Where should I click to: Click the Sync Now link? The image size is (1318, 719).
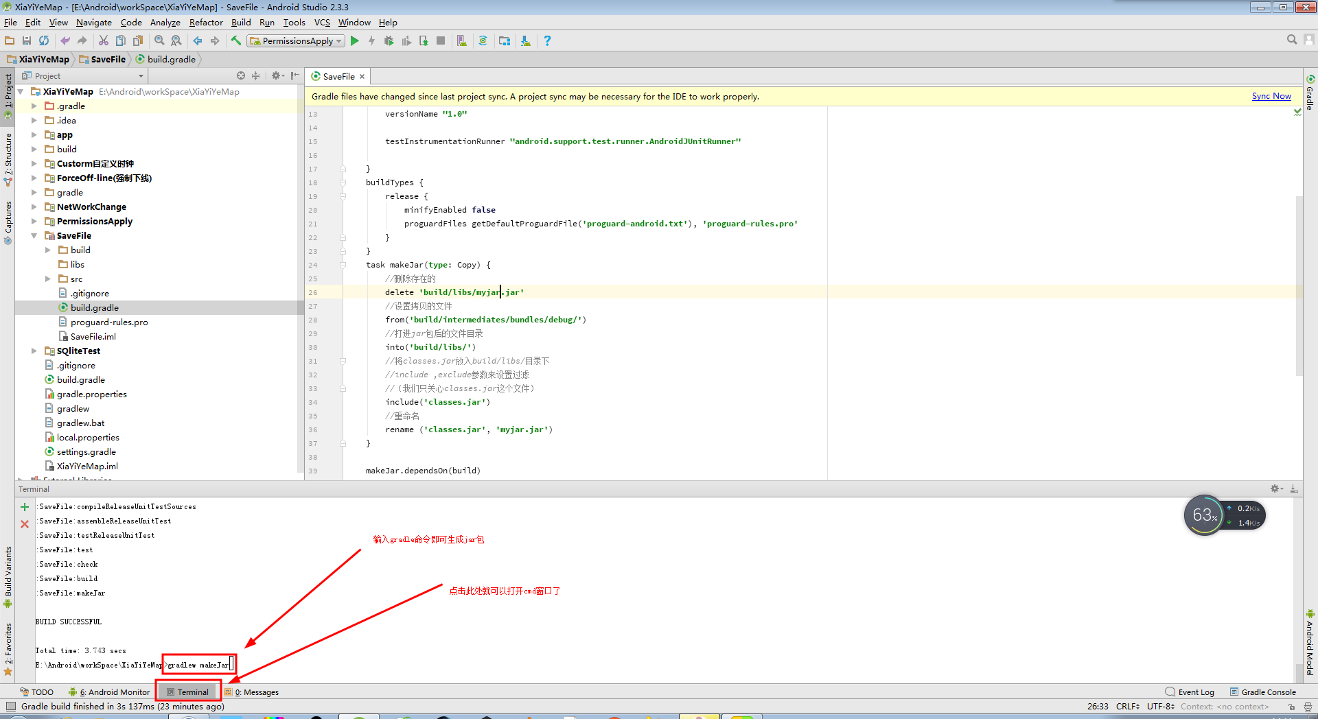click(1271, 97)
